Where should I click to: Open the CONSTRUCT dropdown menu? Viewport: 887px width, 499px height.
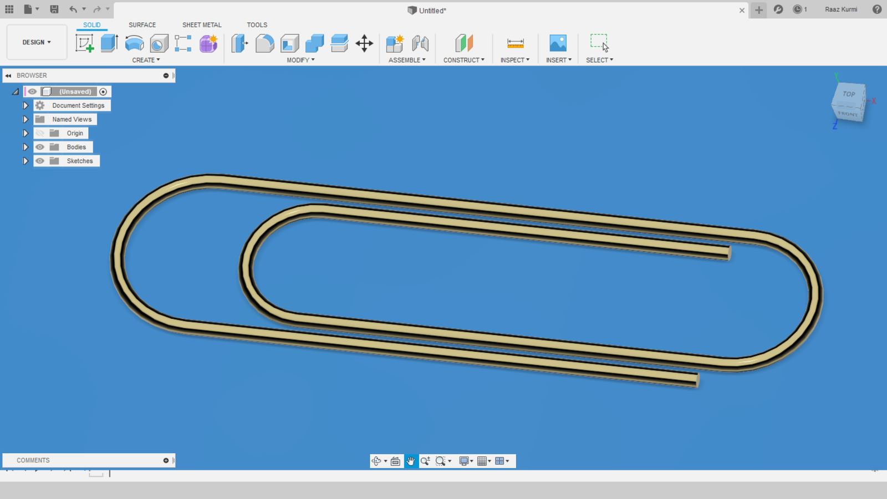pyautogui.click(x=464, y=60)
